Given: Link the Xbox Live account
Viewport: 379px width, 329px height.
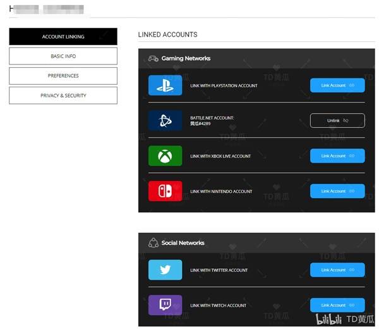Looking at the screenshot, I should point(337,156).
